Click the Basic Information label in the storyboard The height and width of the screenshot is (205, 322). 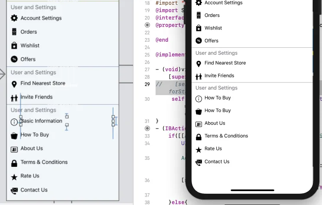(x=42, y=121)
